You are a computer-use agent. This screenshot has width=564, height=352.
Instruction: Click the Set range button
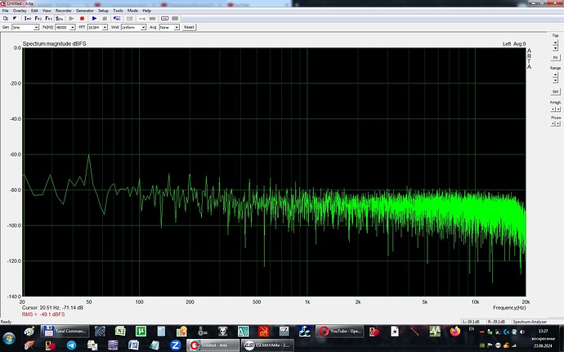coord(555,91)
